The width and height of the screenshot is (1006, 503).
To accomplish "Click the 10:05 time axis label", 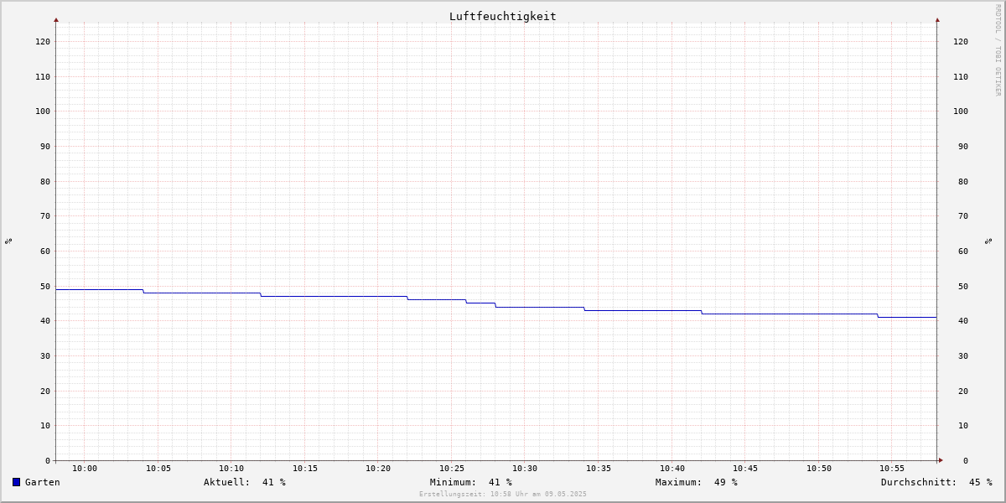I will pyautogui.click(x=158, y=468).
